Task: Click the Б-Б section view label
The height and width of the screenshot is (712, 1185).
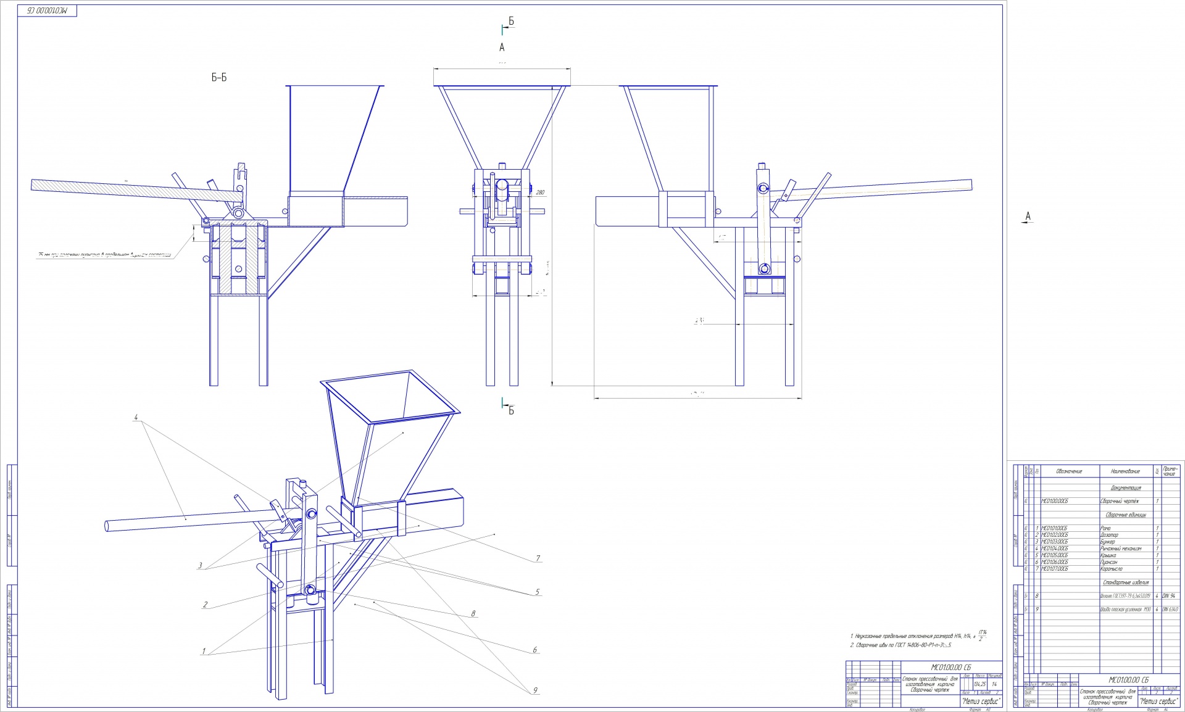Action: [x=218, y=78]
